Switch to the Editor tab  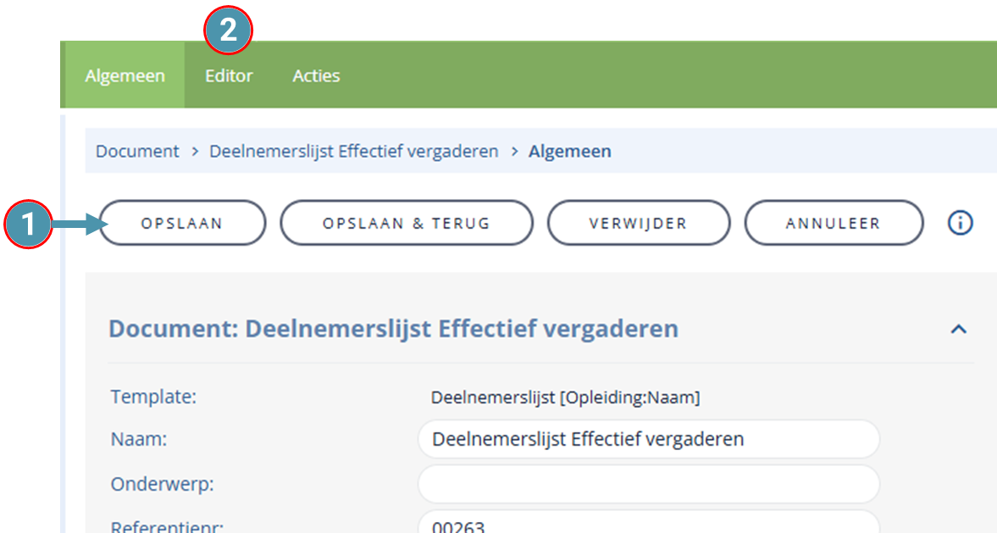coord(229,75)
